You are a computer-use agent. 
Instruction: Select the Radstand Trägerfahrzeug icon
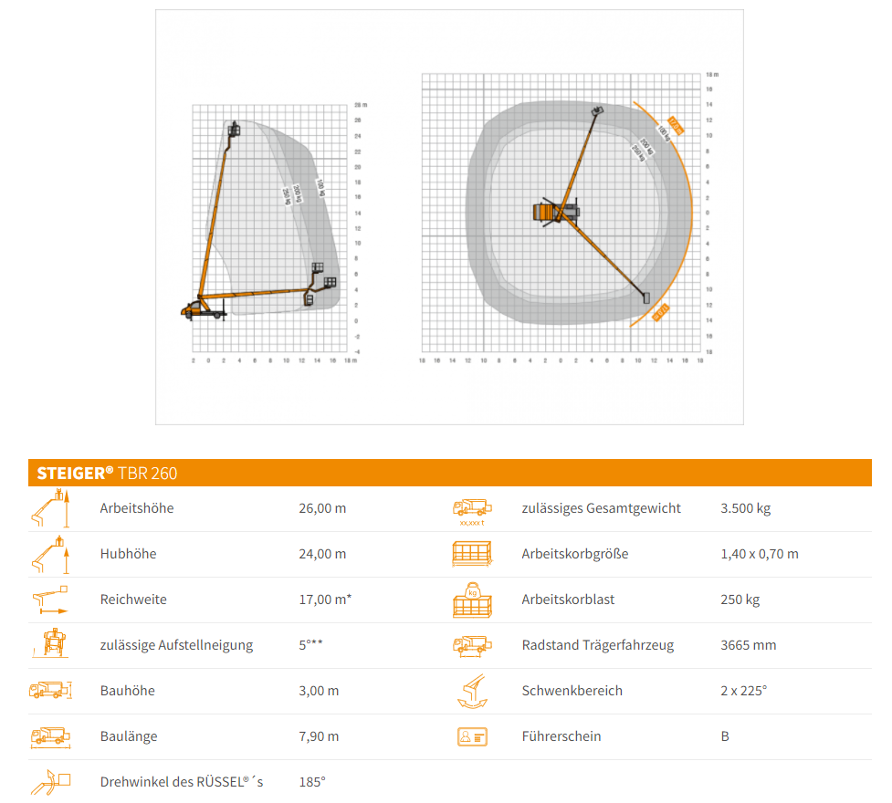point(472,646)
